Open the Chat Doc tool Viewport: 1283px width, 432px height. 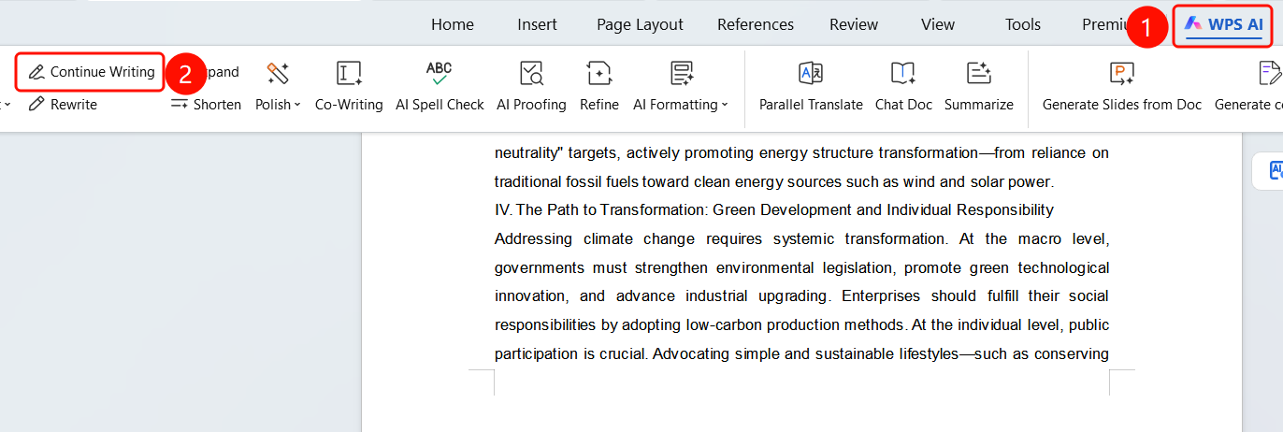point(903,86)
